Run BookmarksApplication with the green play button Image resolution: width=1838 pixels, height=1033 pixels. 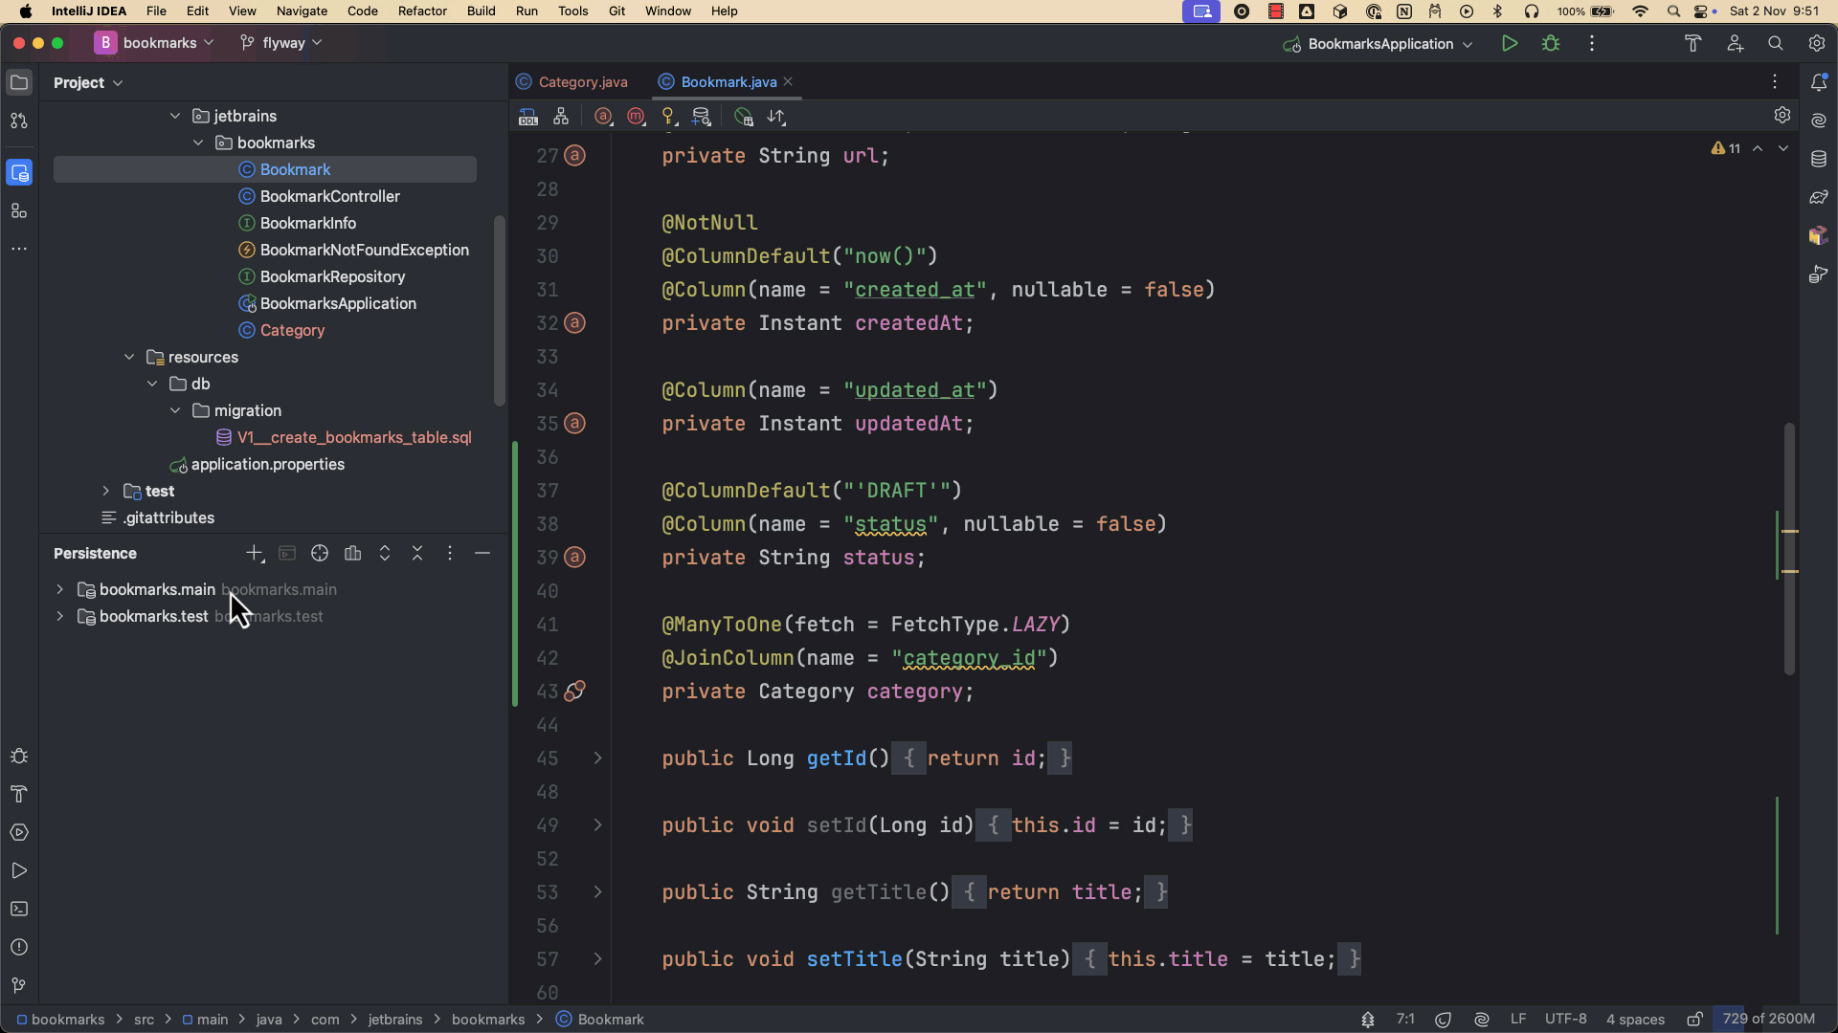(x=1510, y=43)
